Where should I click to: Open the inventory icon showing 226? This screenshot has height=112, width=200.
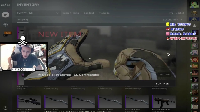click(7, 34)
